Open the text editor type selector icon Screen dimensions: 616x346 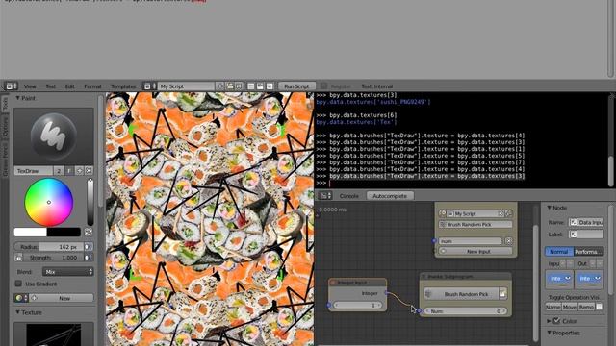(11, 86)
